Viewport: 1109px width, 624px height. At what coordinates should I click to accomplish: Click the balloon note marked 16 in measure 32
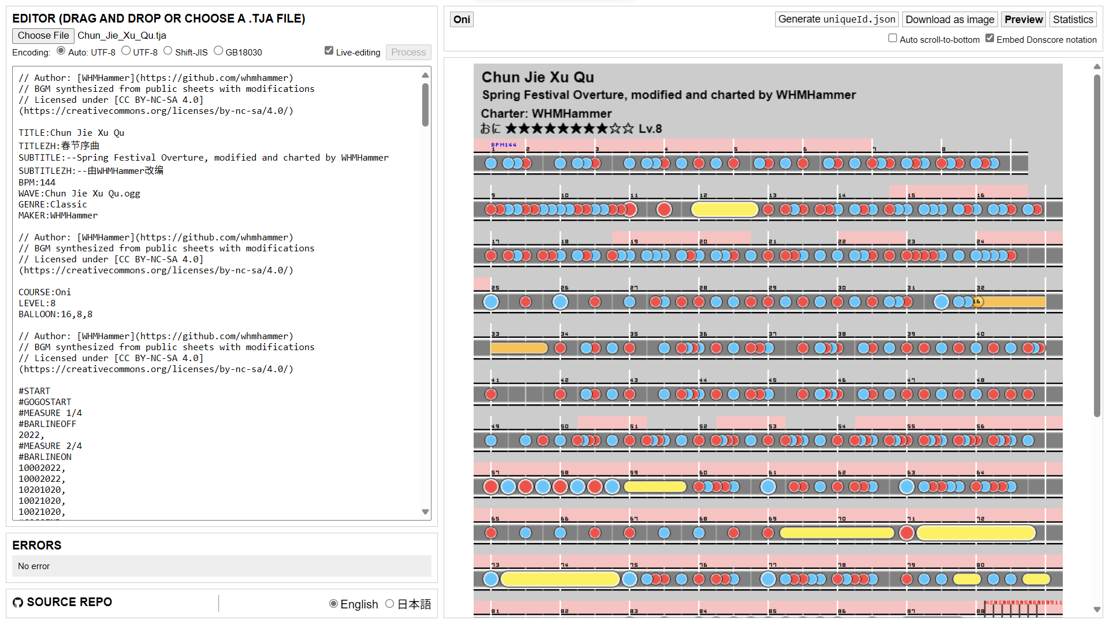[977, 302]
